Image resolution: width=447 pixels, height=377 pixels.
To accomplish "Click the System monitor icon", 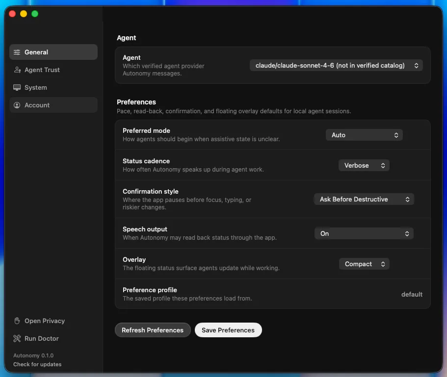I will coord(17,87).
